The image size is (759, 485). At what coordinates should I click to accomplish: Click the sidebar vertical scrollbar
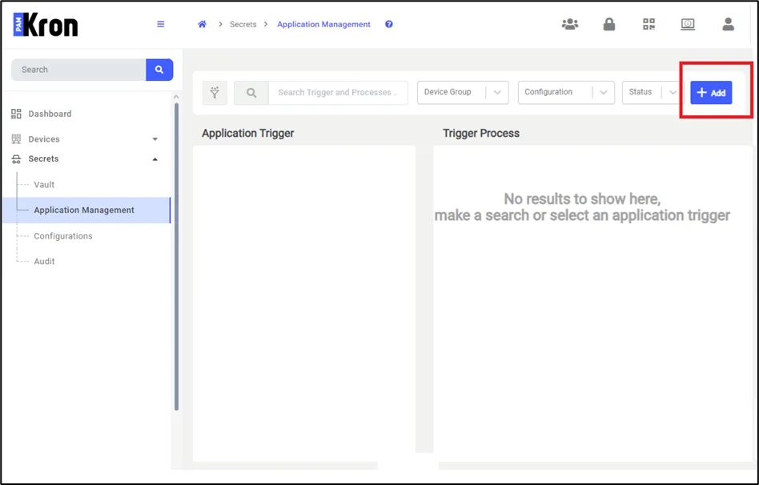pyautogui.click(x=176, y=257)
